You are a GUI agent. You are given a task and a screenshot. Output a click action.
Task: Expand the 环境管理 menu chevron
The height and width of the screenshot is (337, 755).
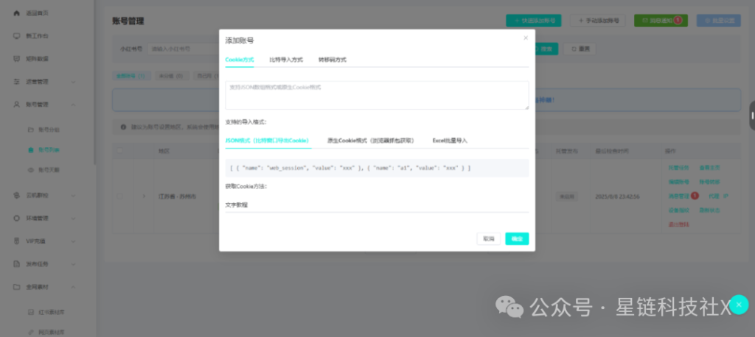pyautogui.click(x=73, y=219)
